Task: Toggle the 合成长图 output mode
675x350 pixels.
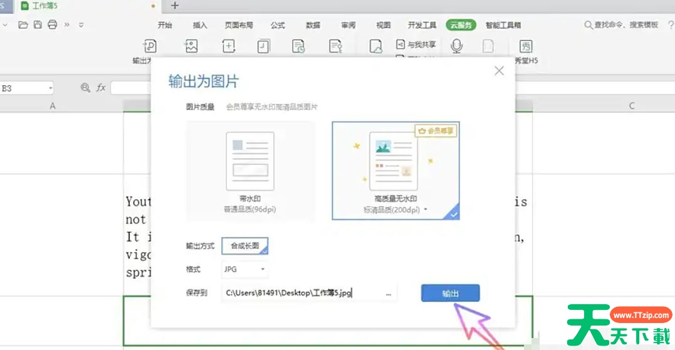Action: [x=245, y=246]
